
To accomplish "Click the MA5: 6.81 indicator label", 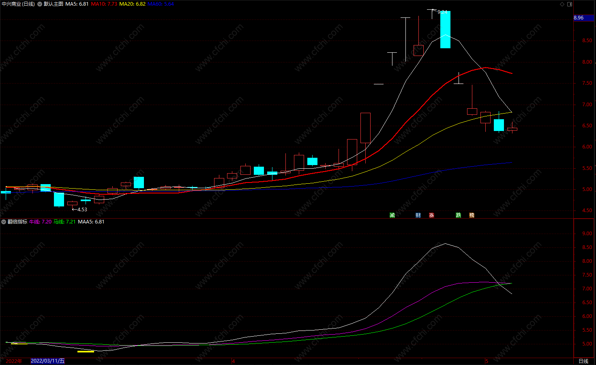I will 77,4.
